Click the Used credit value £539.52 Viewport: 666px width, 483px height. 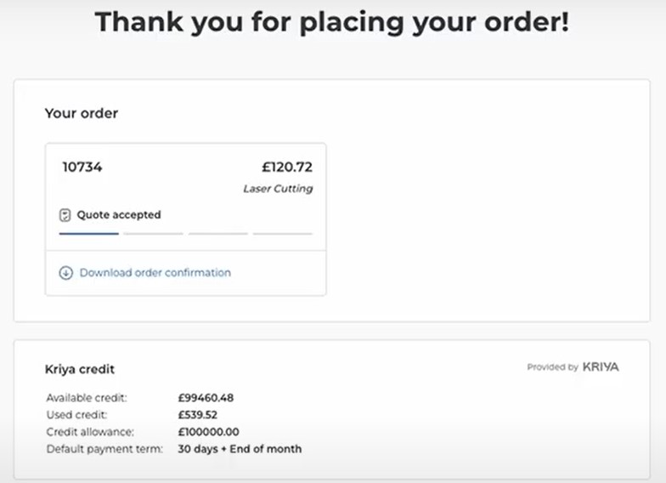click(197, 415)
